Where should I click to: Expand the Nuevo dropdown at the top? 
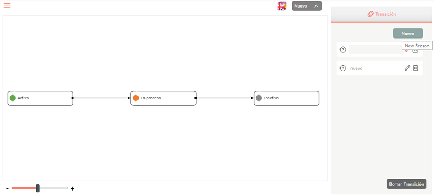click(307, 6)
